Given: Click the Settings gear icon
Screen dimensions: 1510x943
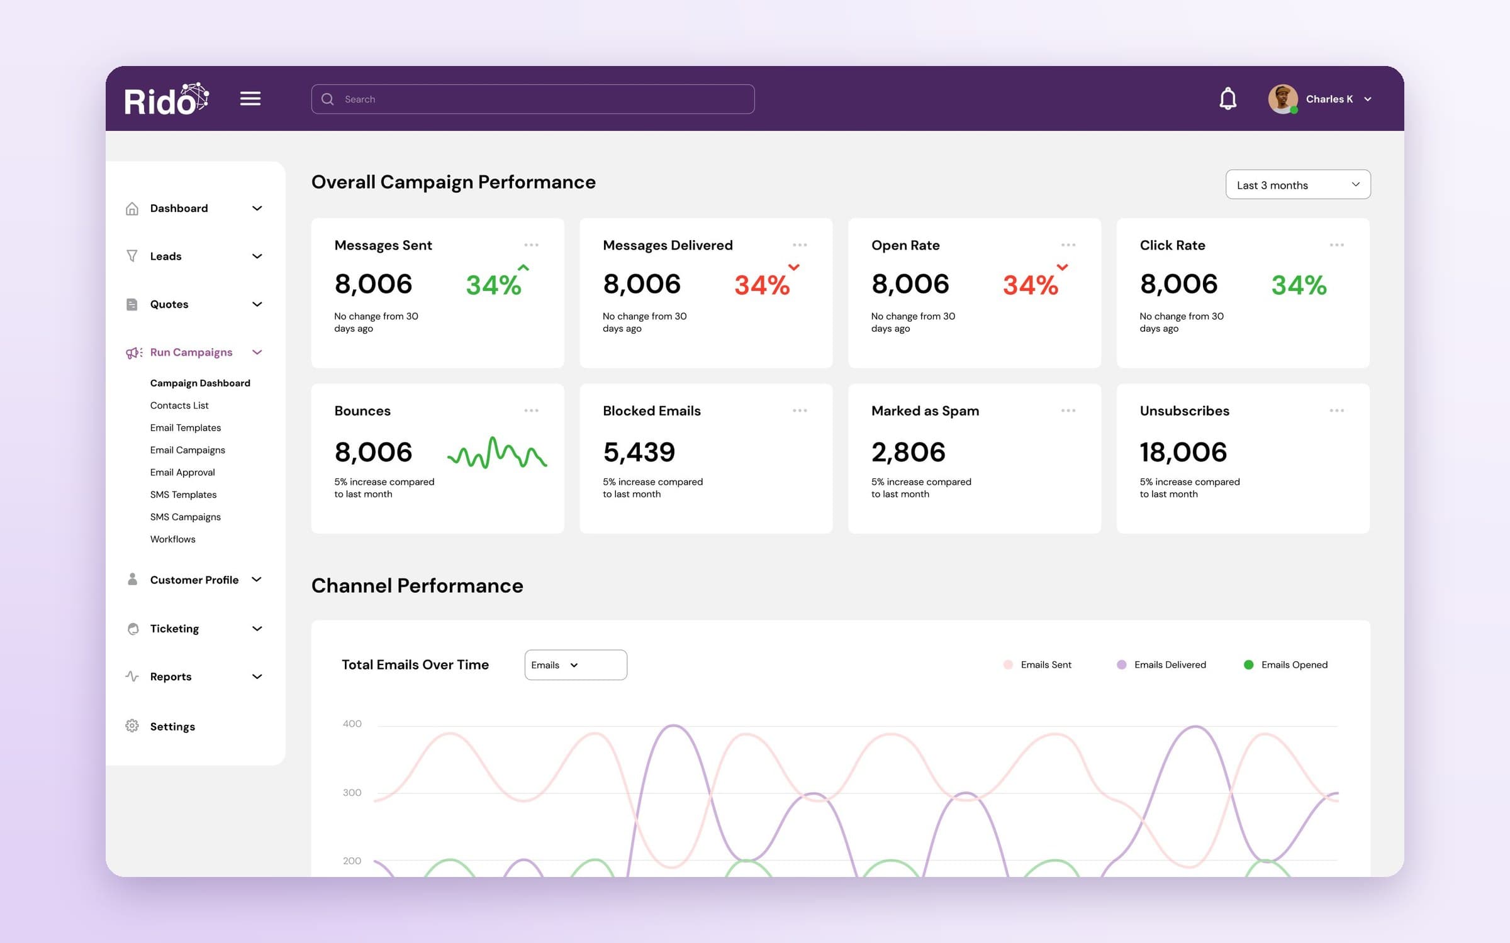Looking at the screenshot, I should tap(132, 726).
